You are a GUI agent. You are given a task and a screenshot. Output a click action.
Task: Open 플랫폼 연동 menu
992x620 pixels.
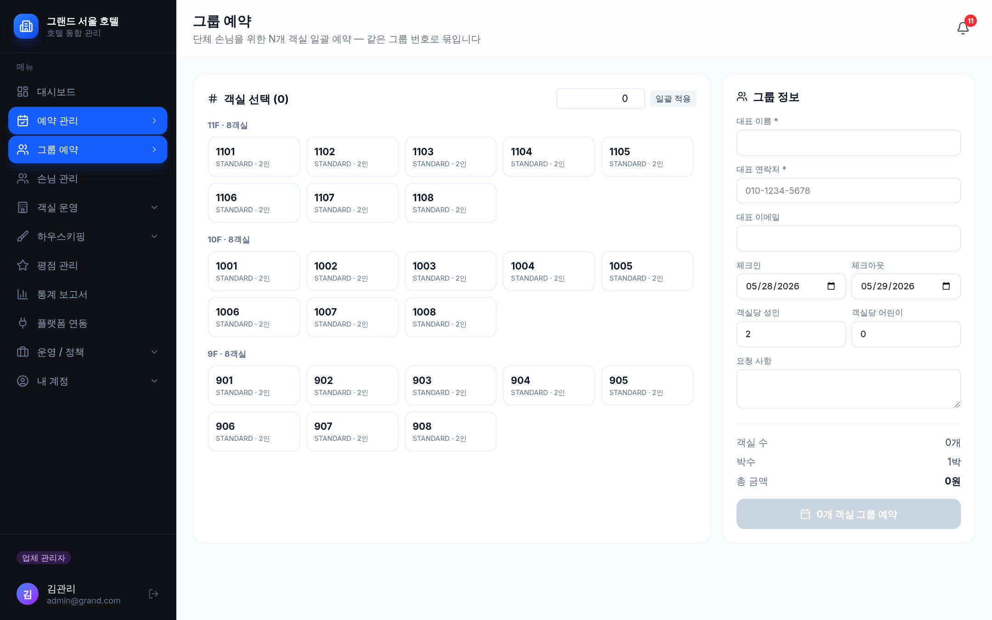point(88,323)
